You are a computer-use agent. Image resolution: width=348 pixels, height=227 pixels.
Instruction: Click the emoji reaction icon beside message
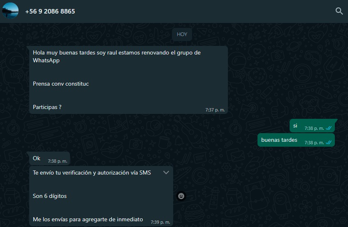[181, 196]
